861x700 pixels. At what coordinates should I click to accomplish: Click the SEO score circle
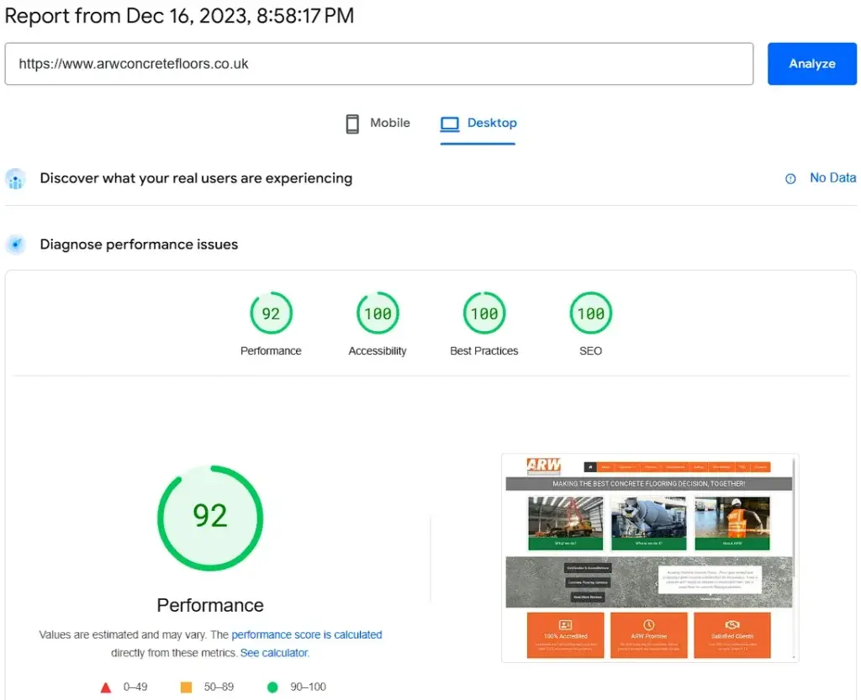point(590,313)
